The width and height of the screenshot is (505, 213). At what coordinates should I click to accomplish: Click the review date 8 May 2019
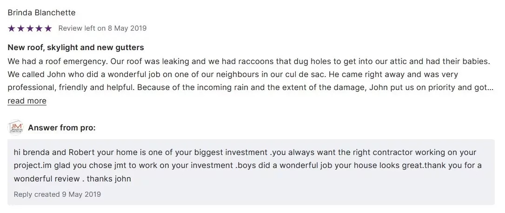[x=127, y=28]
